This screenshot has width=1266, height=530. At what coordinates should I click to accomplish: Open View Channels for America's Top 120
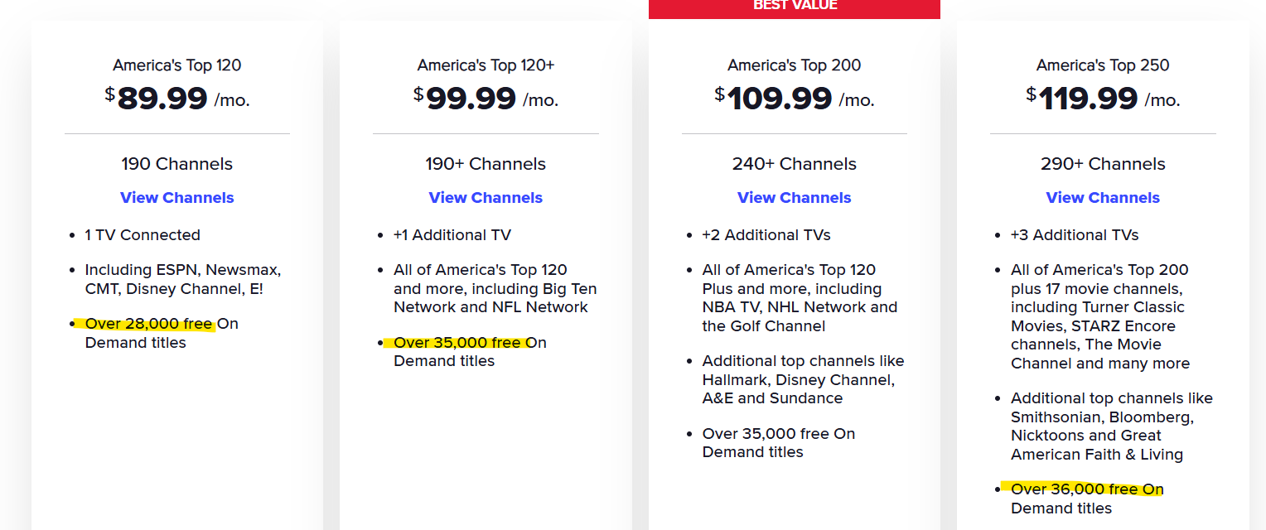(176, 198)
